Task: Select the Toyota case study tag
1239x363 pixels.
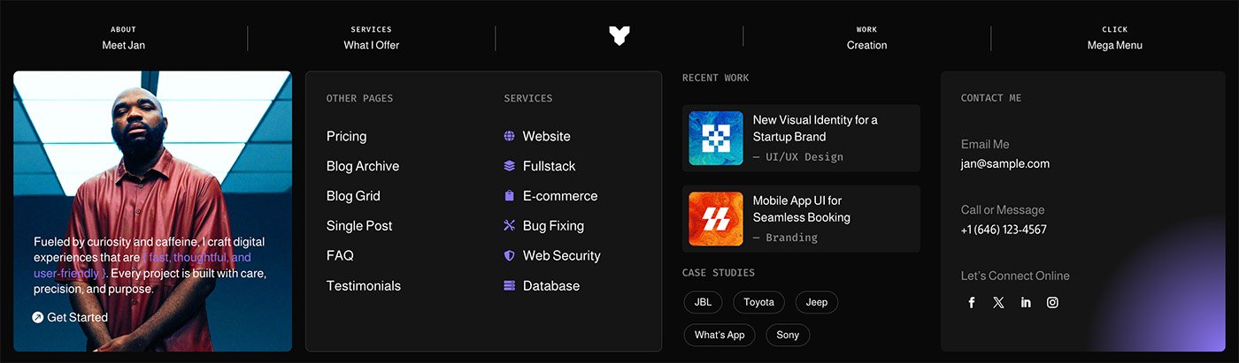Action: coord(758,302)
